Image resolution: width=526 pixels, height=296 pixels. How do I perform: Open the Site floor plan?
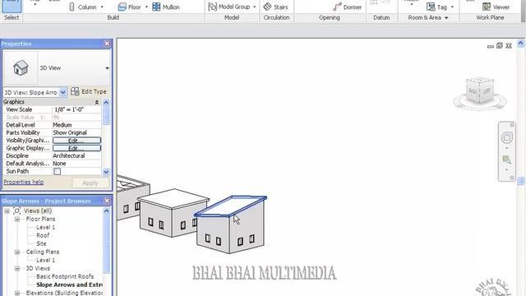click(41, 243)
